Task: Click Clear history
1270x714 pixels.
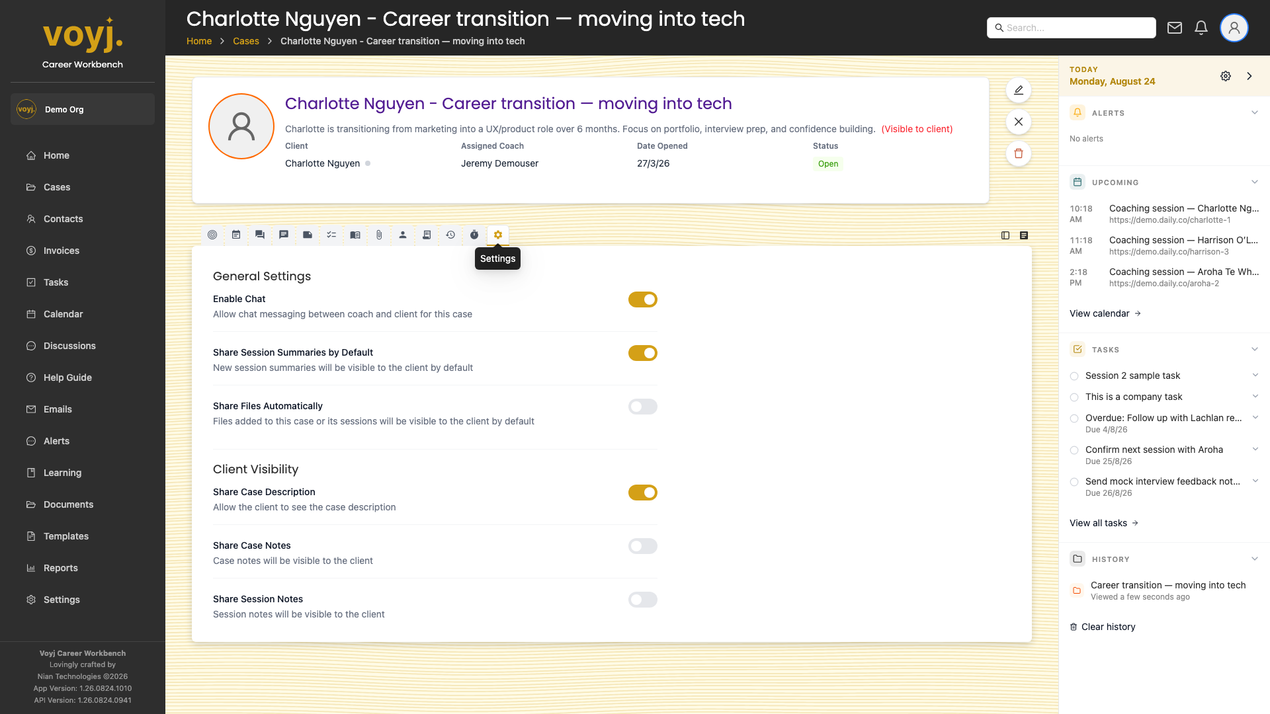Action: (1103, 627)
